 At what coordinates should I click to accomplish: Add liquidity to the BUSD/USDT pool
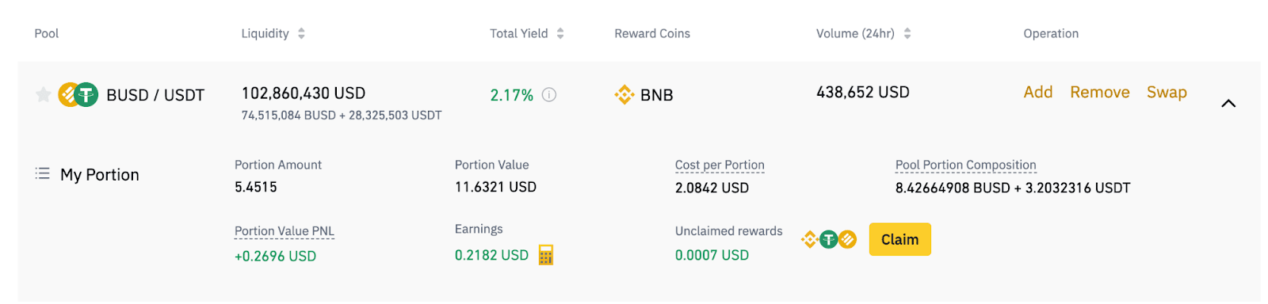[1038, 92]
